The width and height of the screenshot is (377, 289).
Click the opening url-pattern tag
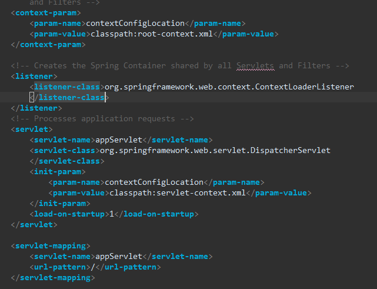[60, 267]
